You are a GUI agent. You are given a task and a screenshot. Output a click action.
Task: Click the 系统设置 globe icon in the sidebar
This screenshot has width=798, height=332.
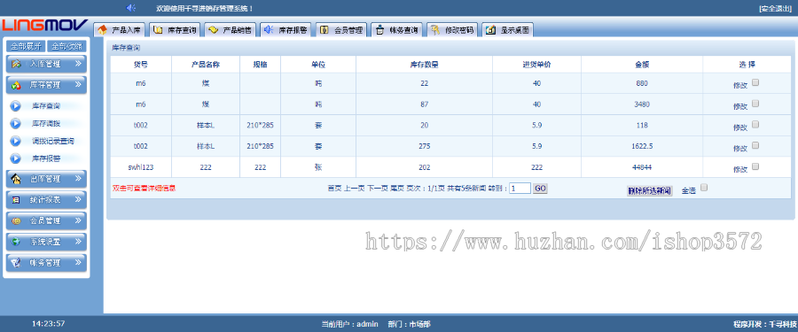pos(16,242)
